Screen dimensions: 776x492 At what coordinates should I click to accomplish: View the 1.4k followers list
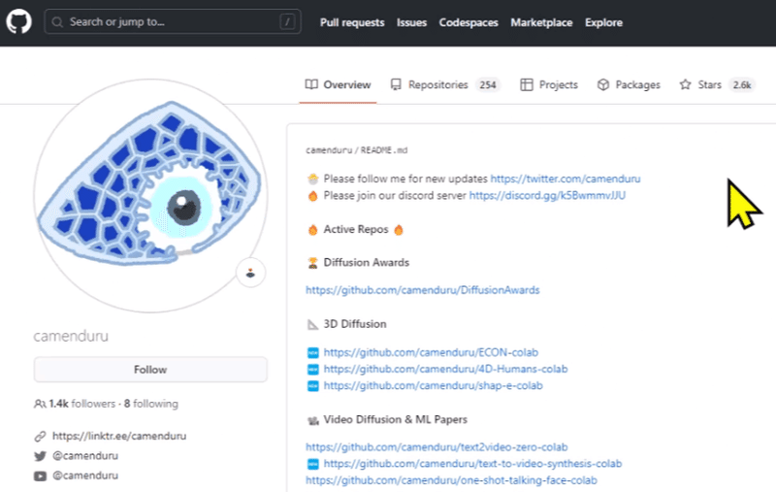coord(81,404)
